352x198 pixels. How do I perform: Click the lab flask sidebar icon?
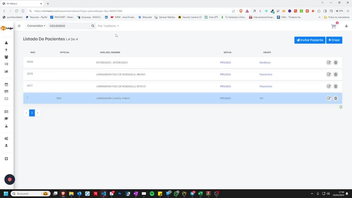point(6,126)
